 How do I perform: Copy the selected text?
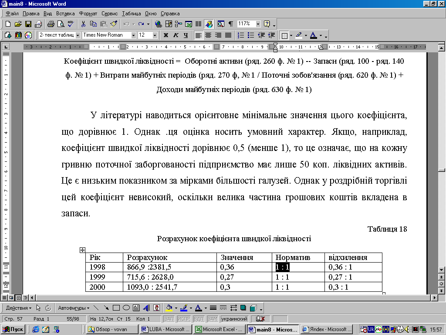click(93, 24)
